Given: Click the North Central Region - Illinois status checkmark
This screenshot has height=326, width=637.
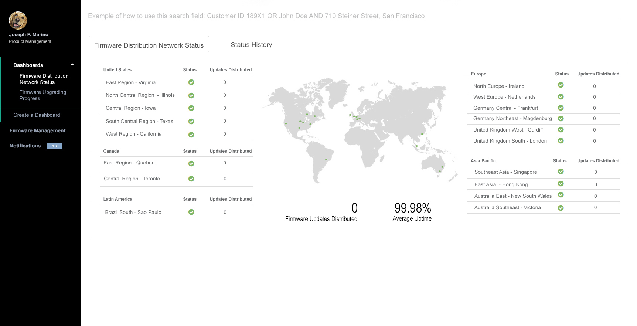Looking at the screenshot, I should [191, 95].
